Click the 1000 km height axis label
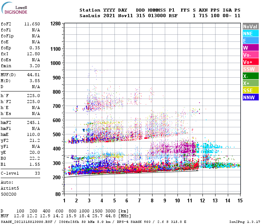Image resolution: width=261 pixels, height=224 pixels. [x=56, y=63]
